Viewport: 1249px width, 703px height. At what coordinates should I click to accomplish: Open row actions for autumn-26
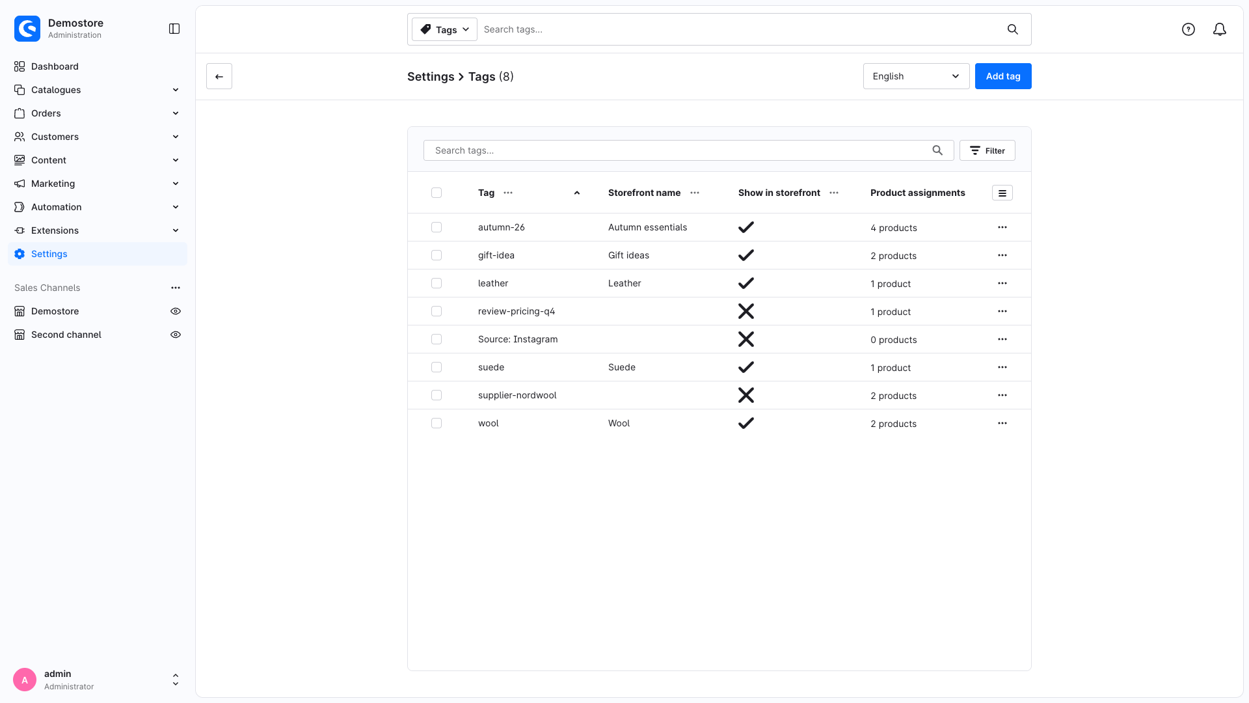[x=1002, y=227]
